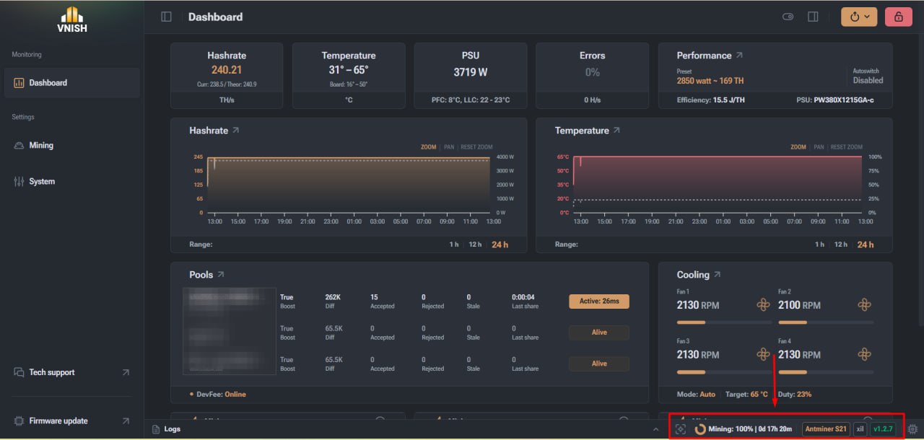Toggle the sidebar collapse icon beside Dashboard
This screenshot has height=440, width=924.
pyautogui.click(x=166, y=17)
